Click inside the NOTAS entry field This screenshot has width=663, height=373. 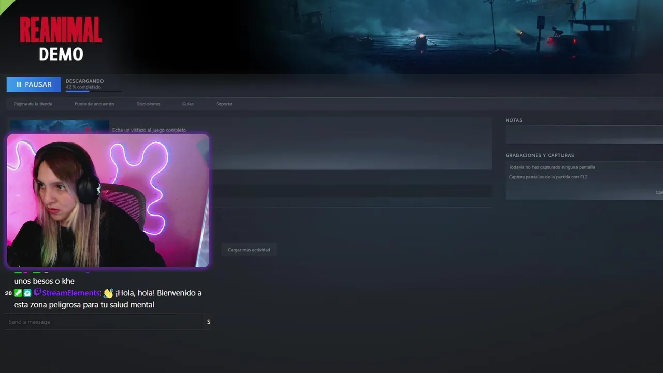[x=584, y=135]
